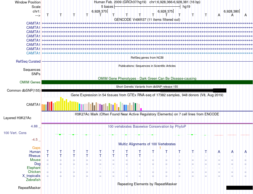
Task: Click the chr1: ruler label
Action: 36,11
